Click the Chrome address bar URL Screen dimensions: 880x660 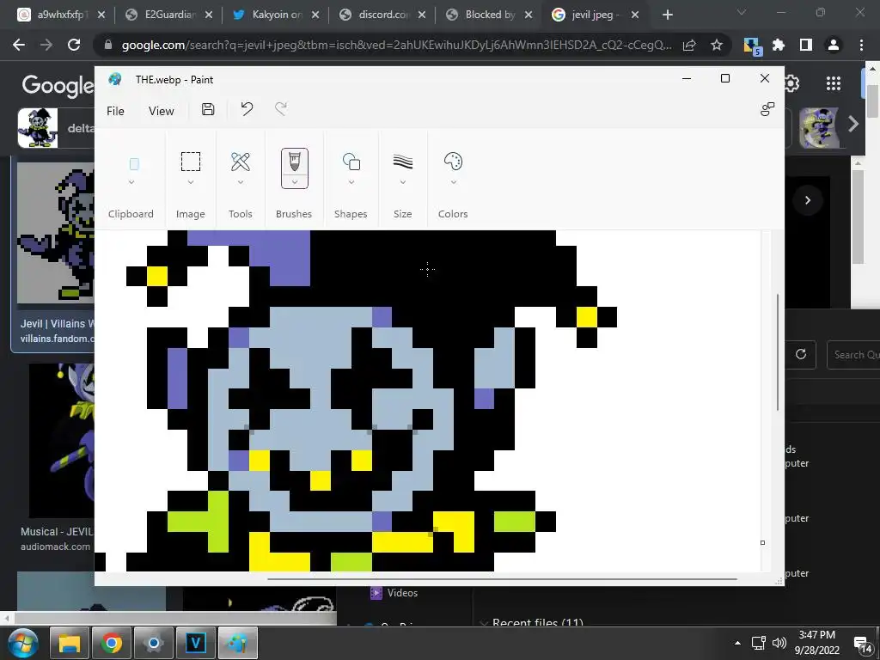(x=396, y=46)
